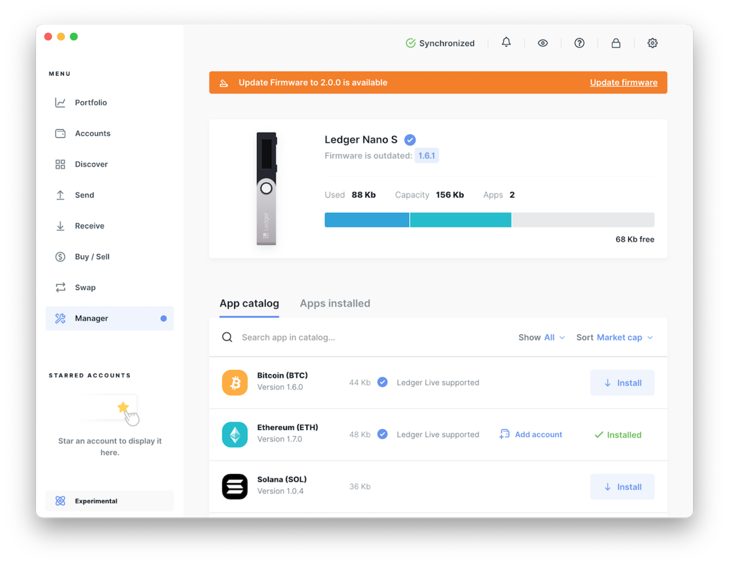Select Accounts in the left menu

(x=92, y=133)
